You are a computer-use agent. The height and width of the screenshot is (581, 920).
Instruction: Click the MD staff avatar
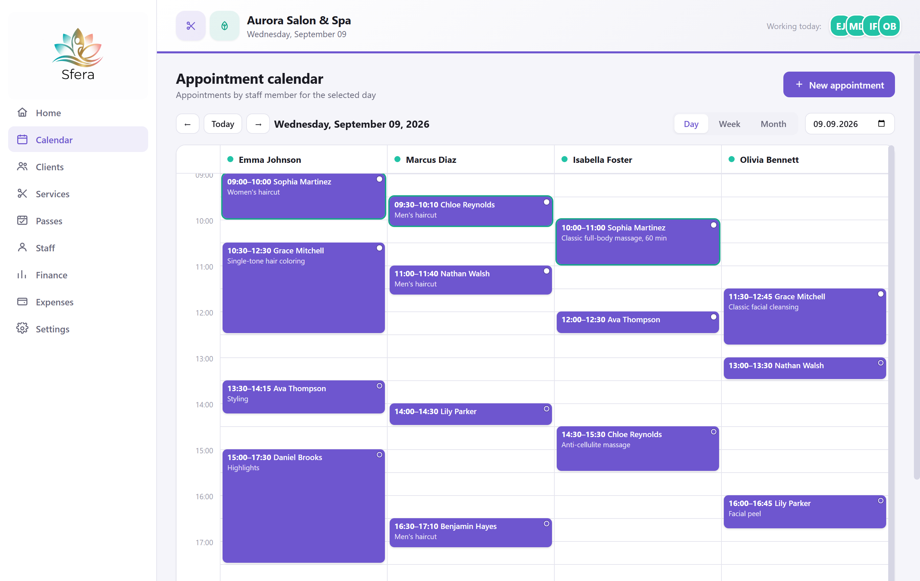856,26
